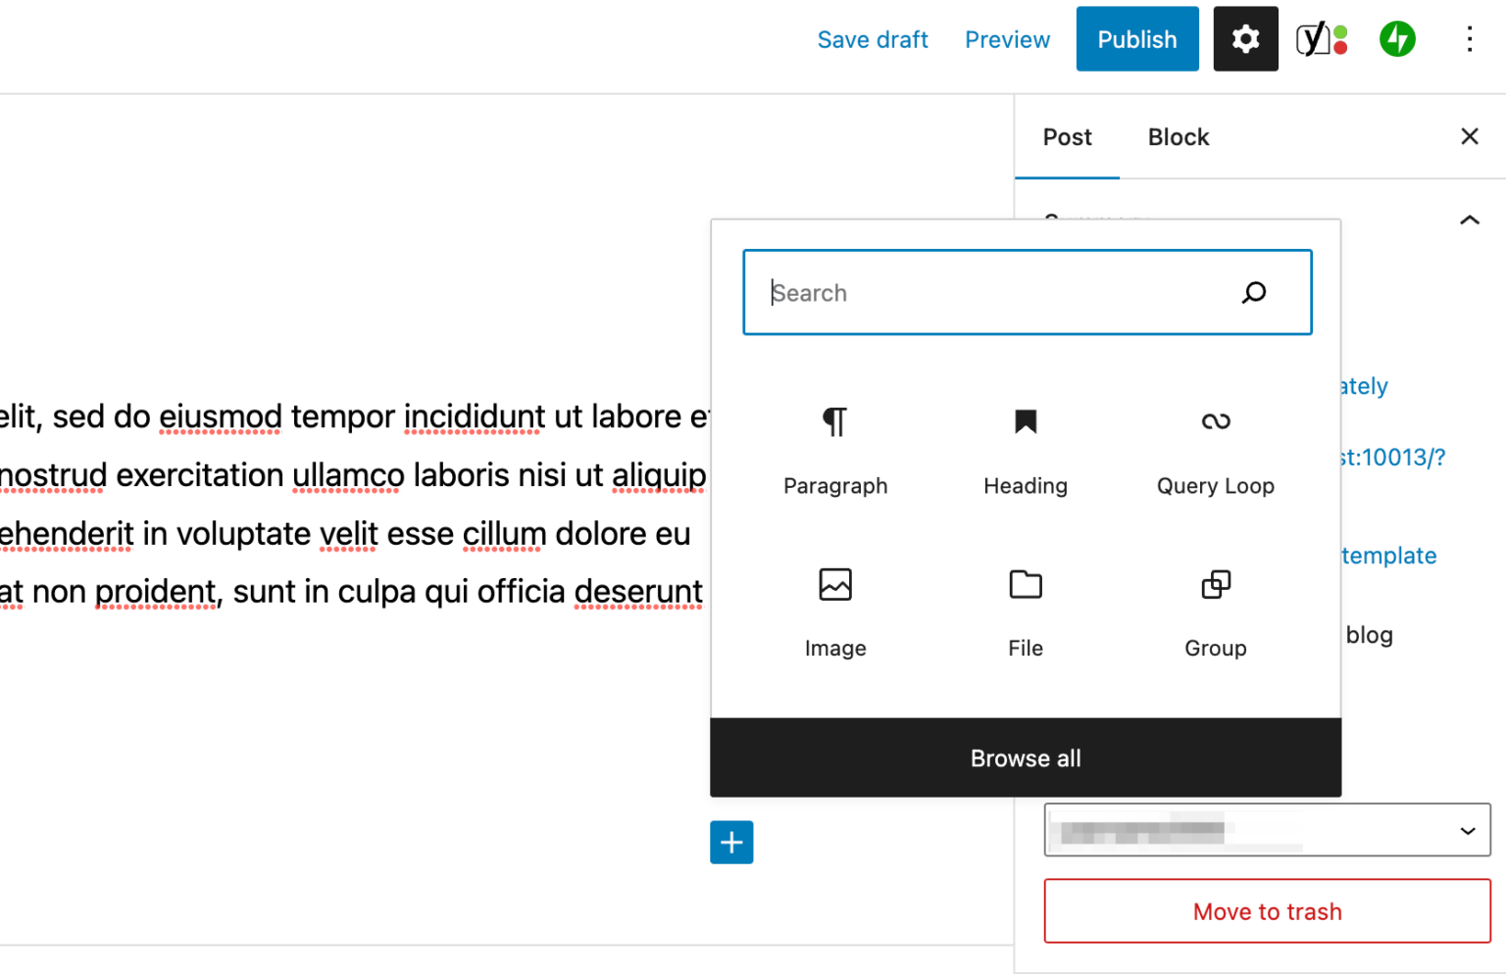Open the author dropdown above Move to trash
1506x974 pixels.
[1266, 829]
